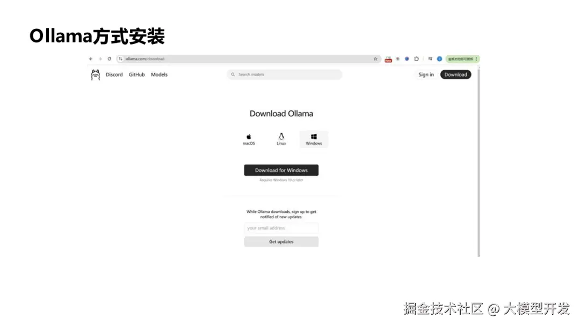Focus the Search models field

[284, 75]
